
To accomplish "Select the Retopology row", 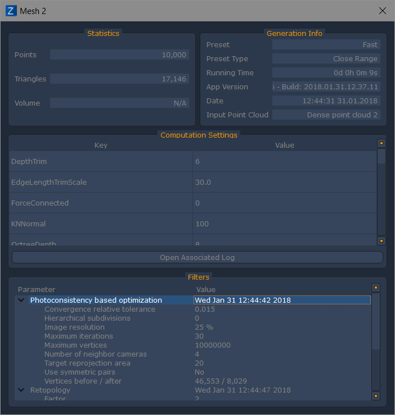I will pyautogui.click(x=50, y=390).
